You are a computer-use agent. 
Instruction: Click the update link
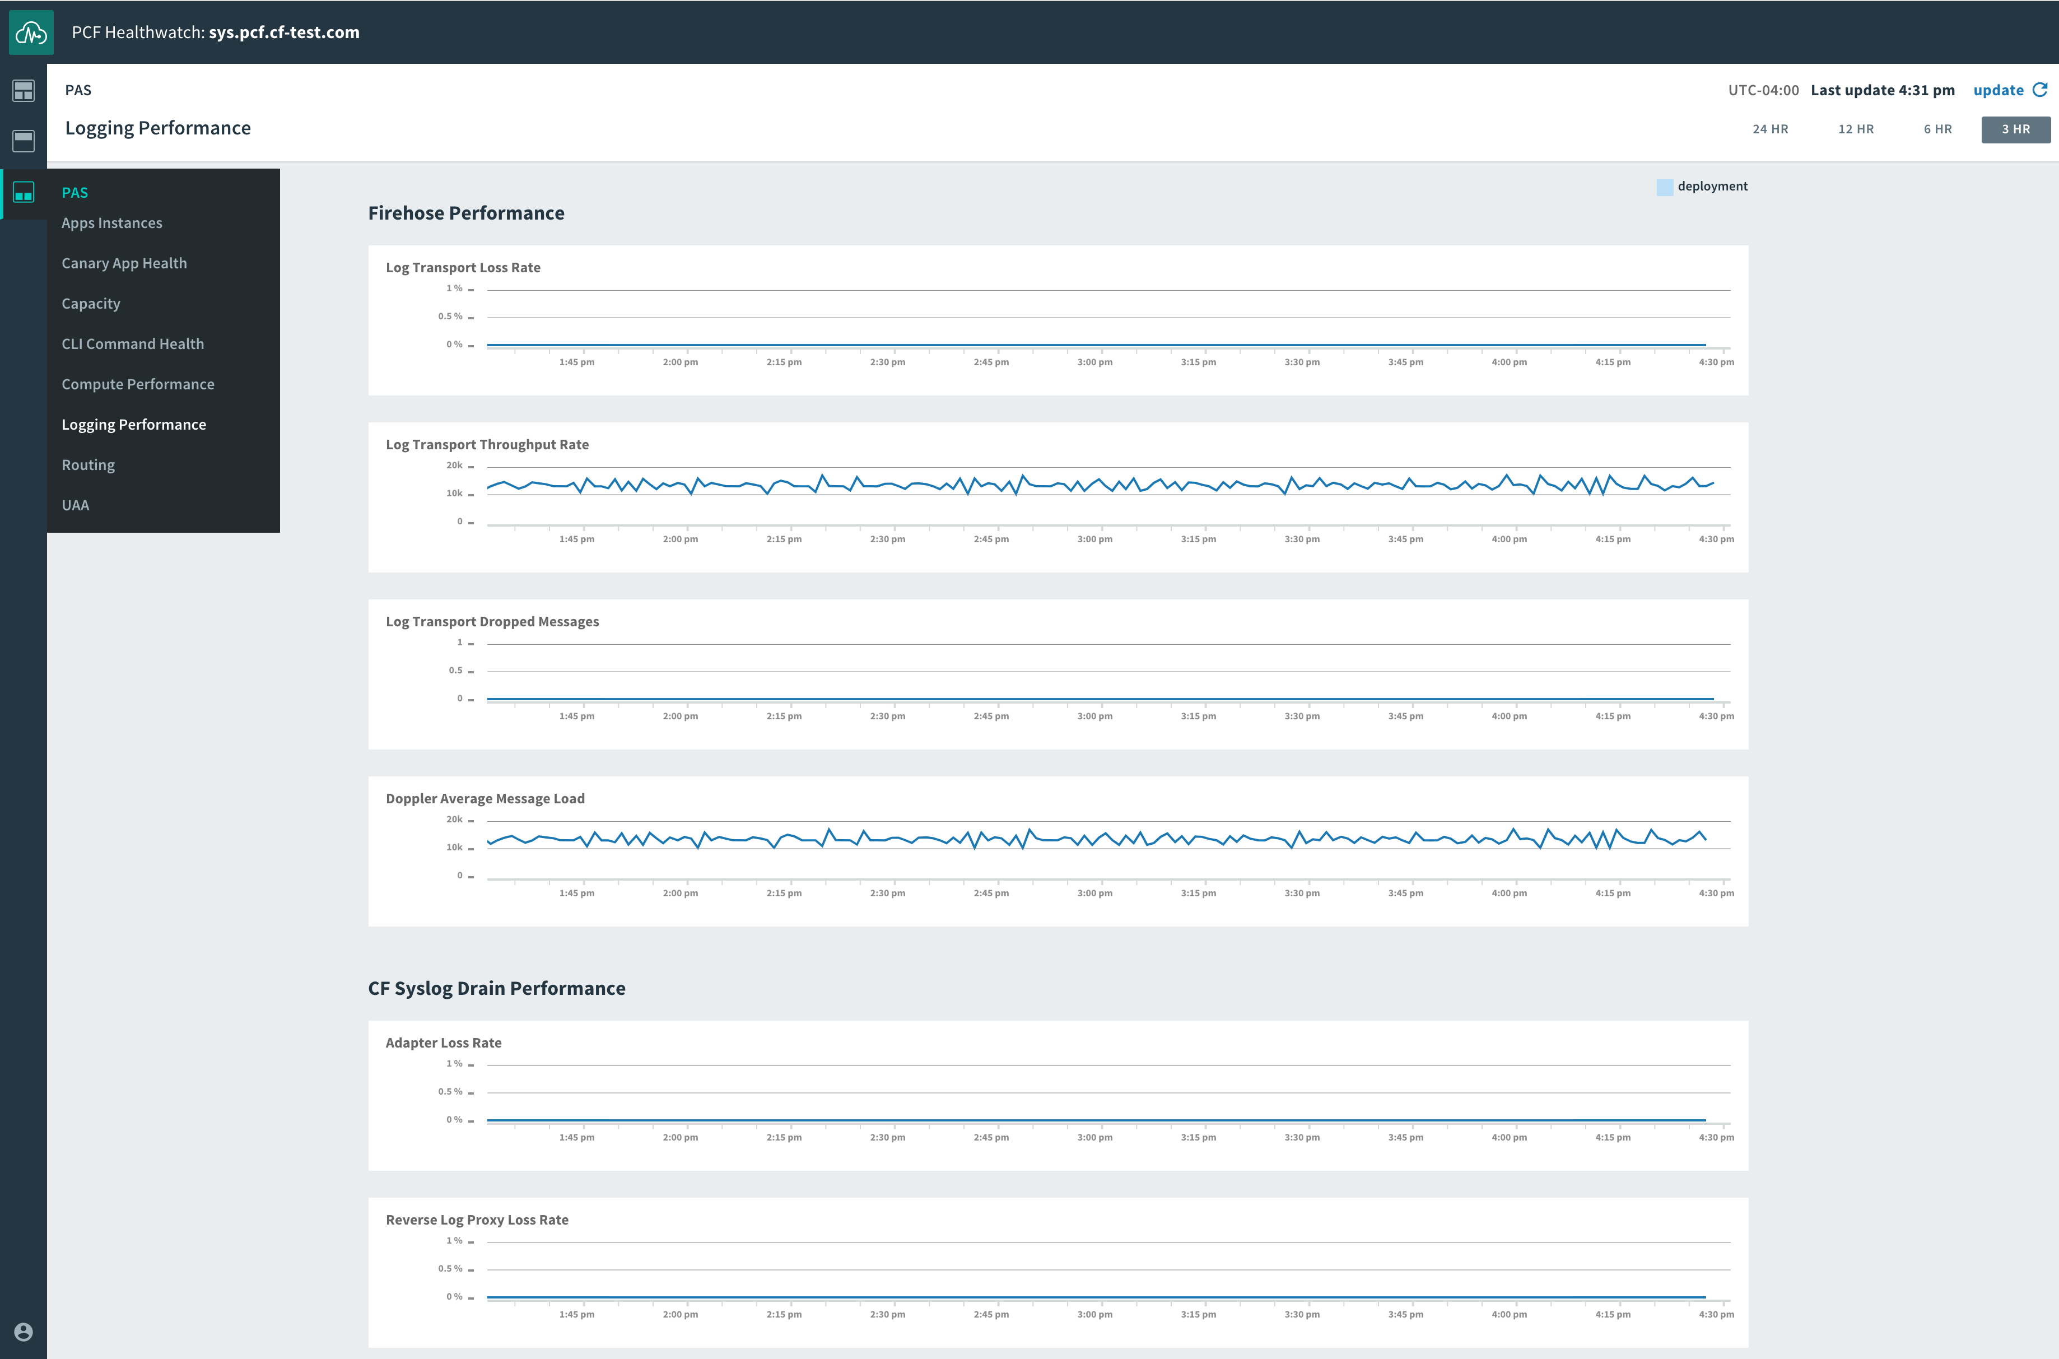tap(1999, 89)
